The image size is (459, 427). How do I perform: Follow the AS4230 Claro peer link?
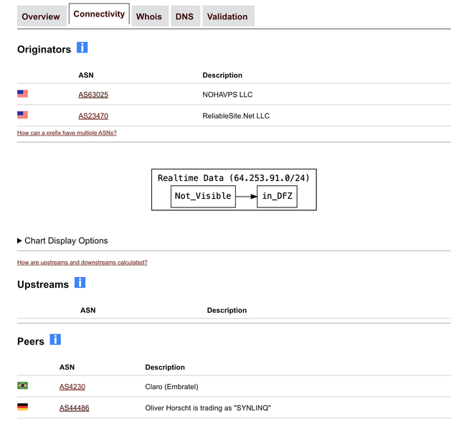click(x=72, y=387)
